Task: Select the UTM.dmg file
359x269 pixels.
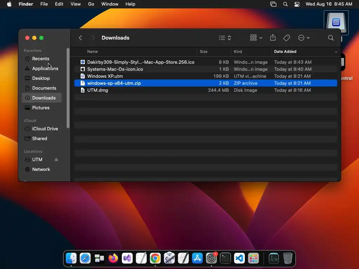Action: pos(205,90)
